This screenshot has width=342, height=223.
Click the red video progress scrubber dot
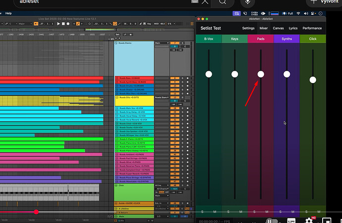point(36,212)
